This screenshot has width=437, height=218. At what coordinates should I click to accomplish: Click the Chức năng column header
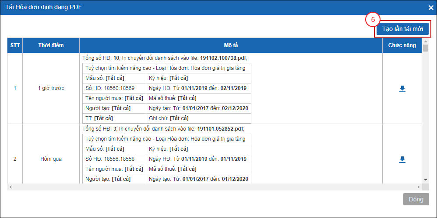tap(402, 45)
